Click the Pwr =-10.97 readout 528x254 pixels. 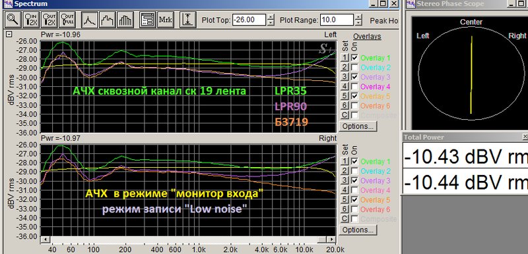(60, 138)
